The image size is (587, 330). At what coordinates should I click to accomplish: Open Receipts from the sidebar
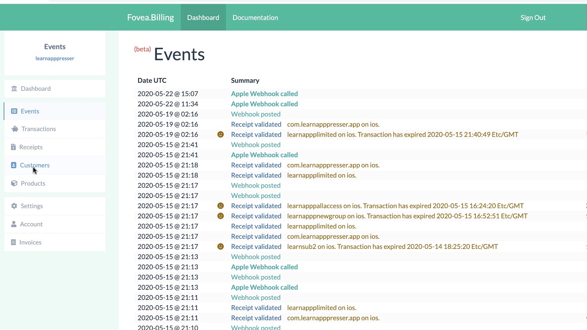[55, 147]
